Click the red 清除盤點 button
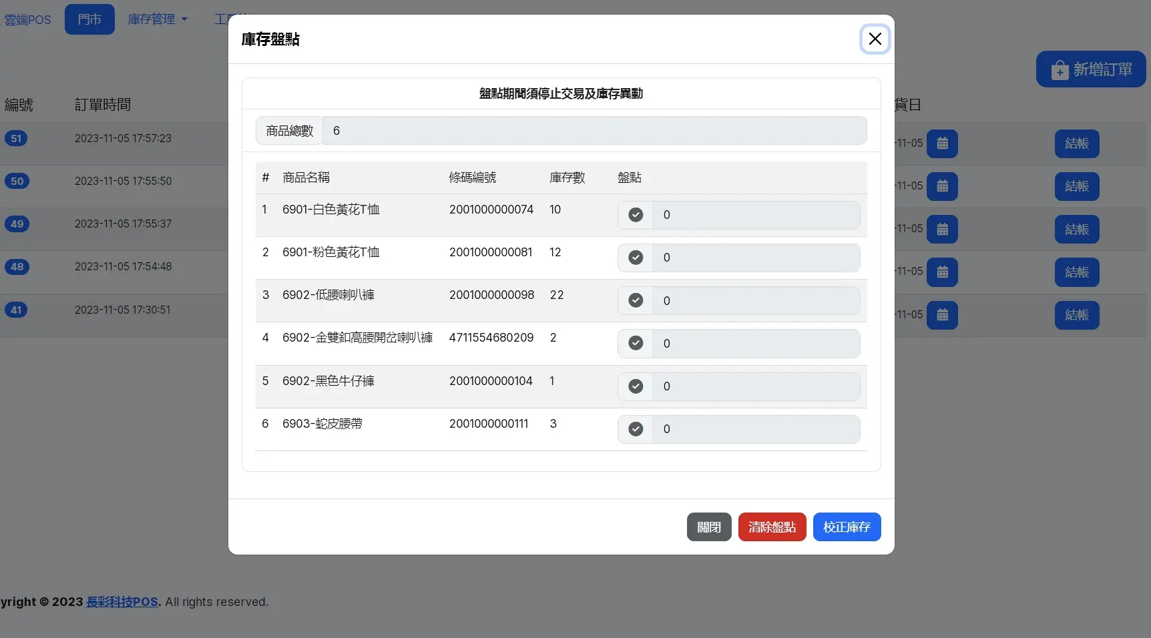Screen dimensions: 1151x638 (772, 527)
